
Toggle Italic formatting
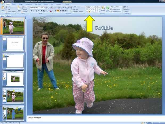click(x=34, y=11)
